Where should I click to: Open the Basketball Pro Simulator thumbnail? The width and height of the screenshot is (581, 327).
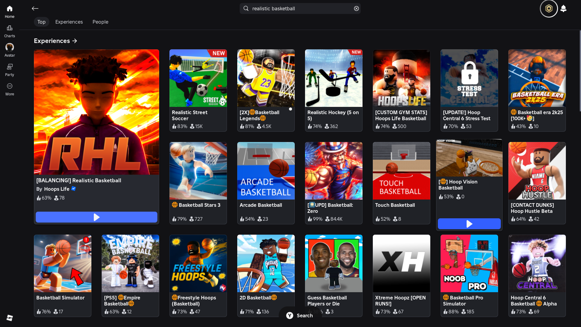coord(469,263)
